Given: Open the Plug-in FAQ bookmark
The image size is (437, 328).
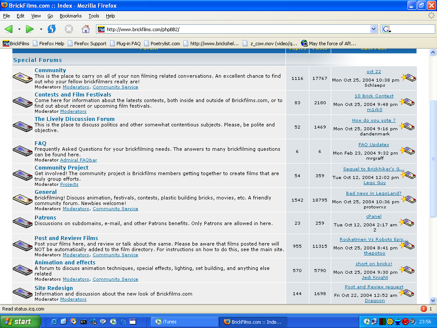Looking at the screenshot, I should [x=125, y=44].
